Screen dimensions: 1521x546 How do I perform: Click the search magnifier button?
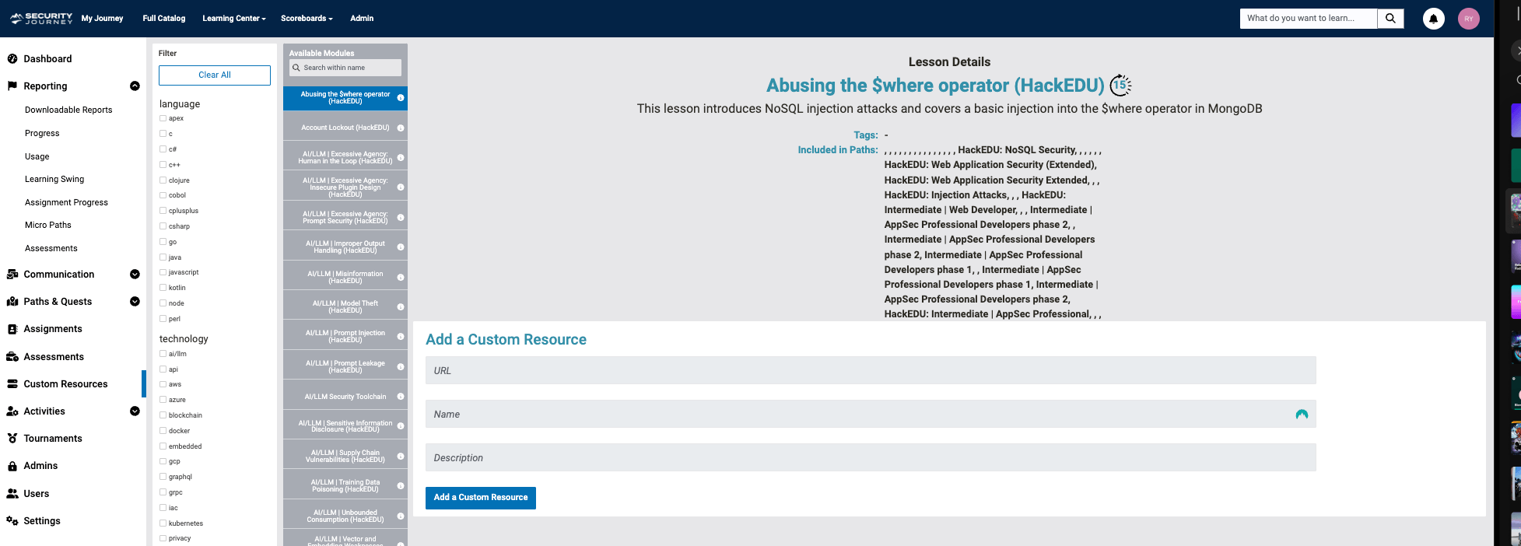click(x=1390, y=19)
